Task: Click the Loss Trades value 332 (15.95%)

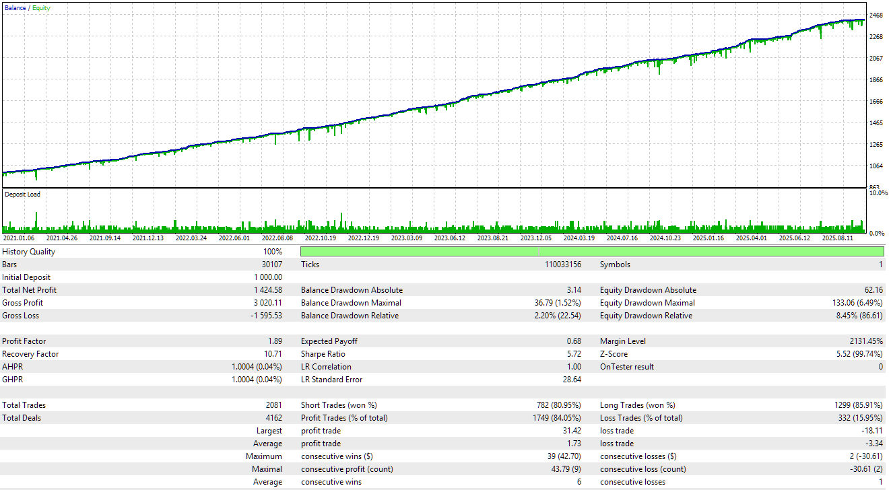Action: coord(859,418)
